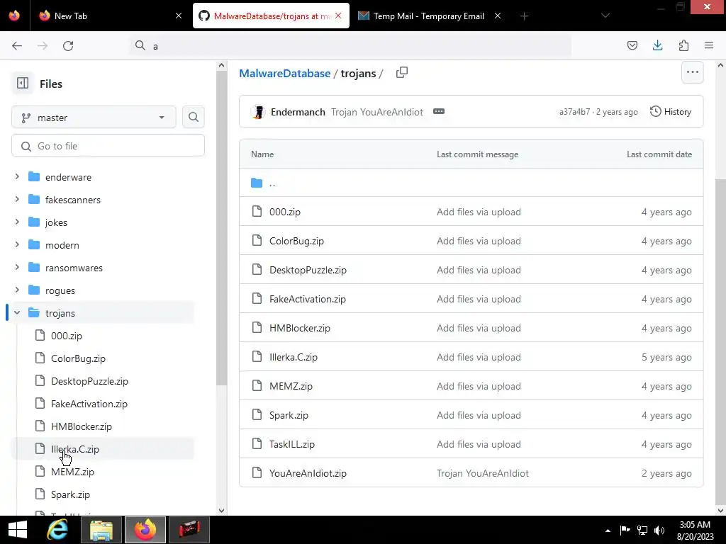
Task: Open Firefox Pocket save icon
Action: [x=632, y=45]
